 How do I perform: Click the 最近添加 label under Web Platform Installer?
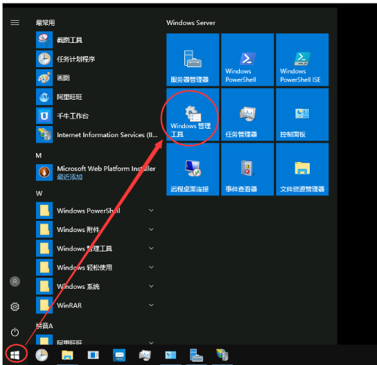coord(70,177)
